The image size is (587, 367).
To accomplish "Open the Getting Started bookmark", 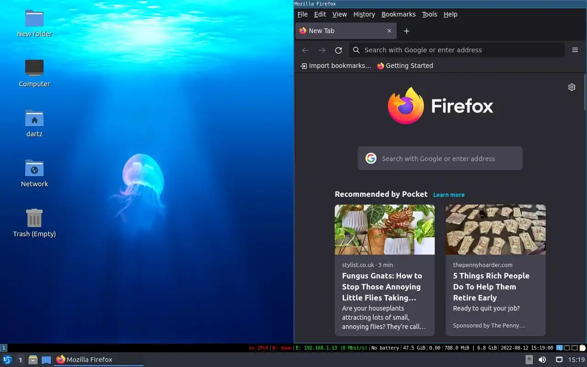I will (x=405, y=66).
